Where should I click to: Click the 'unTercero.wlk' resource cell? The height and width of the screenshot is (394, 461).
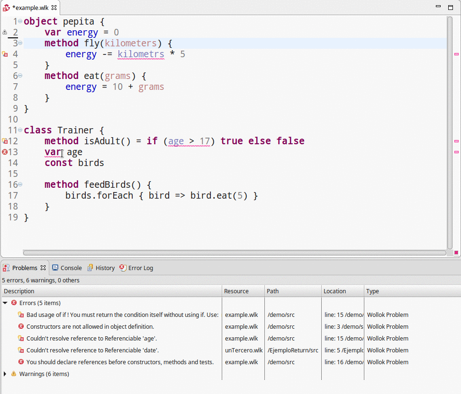click(244, 350)
